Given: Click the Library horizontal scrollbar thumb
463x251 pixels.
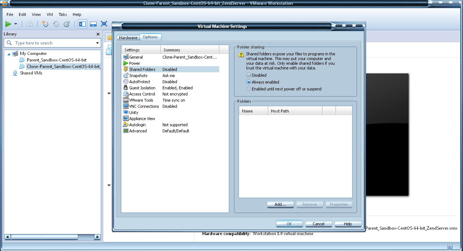Looking at the screenshot, I should [x=44, y=237].
